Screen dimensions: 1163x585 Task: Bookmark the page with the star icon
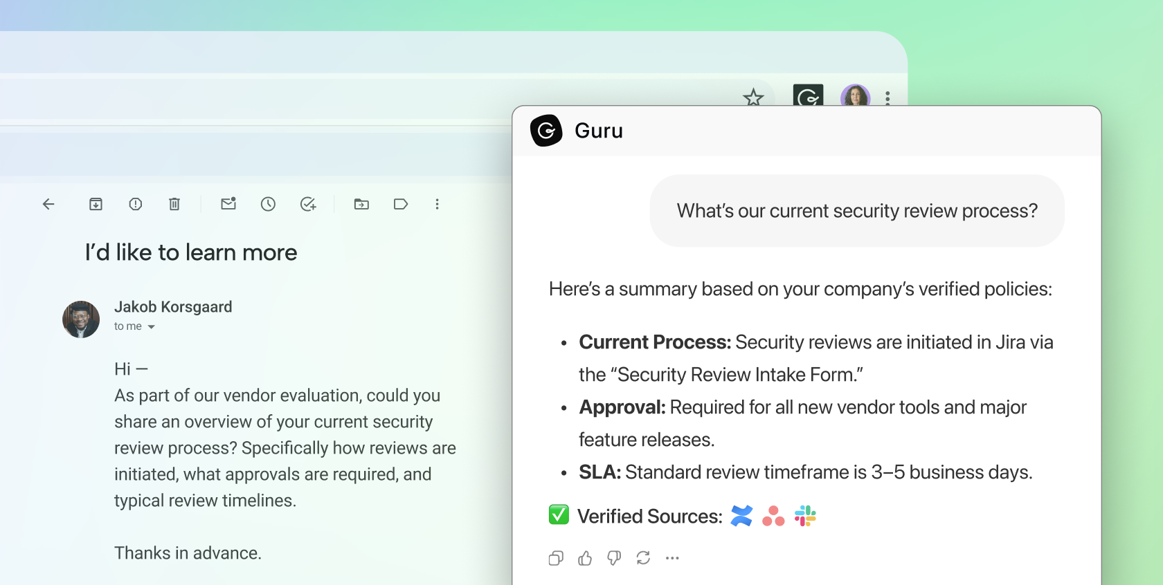pos(753,98)
